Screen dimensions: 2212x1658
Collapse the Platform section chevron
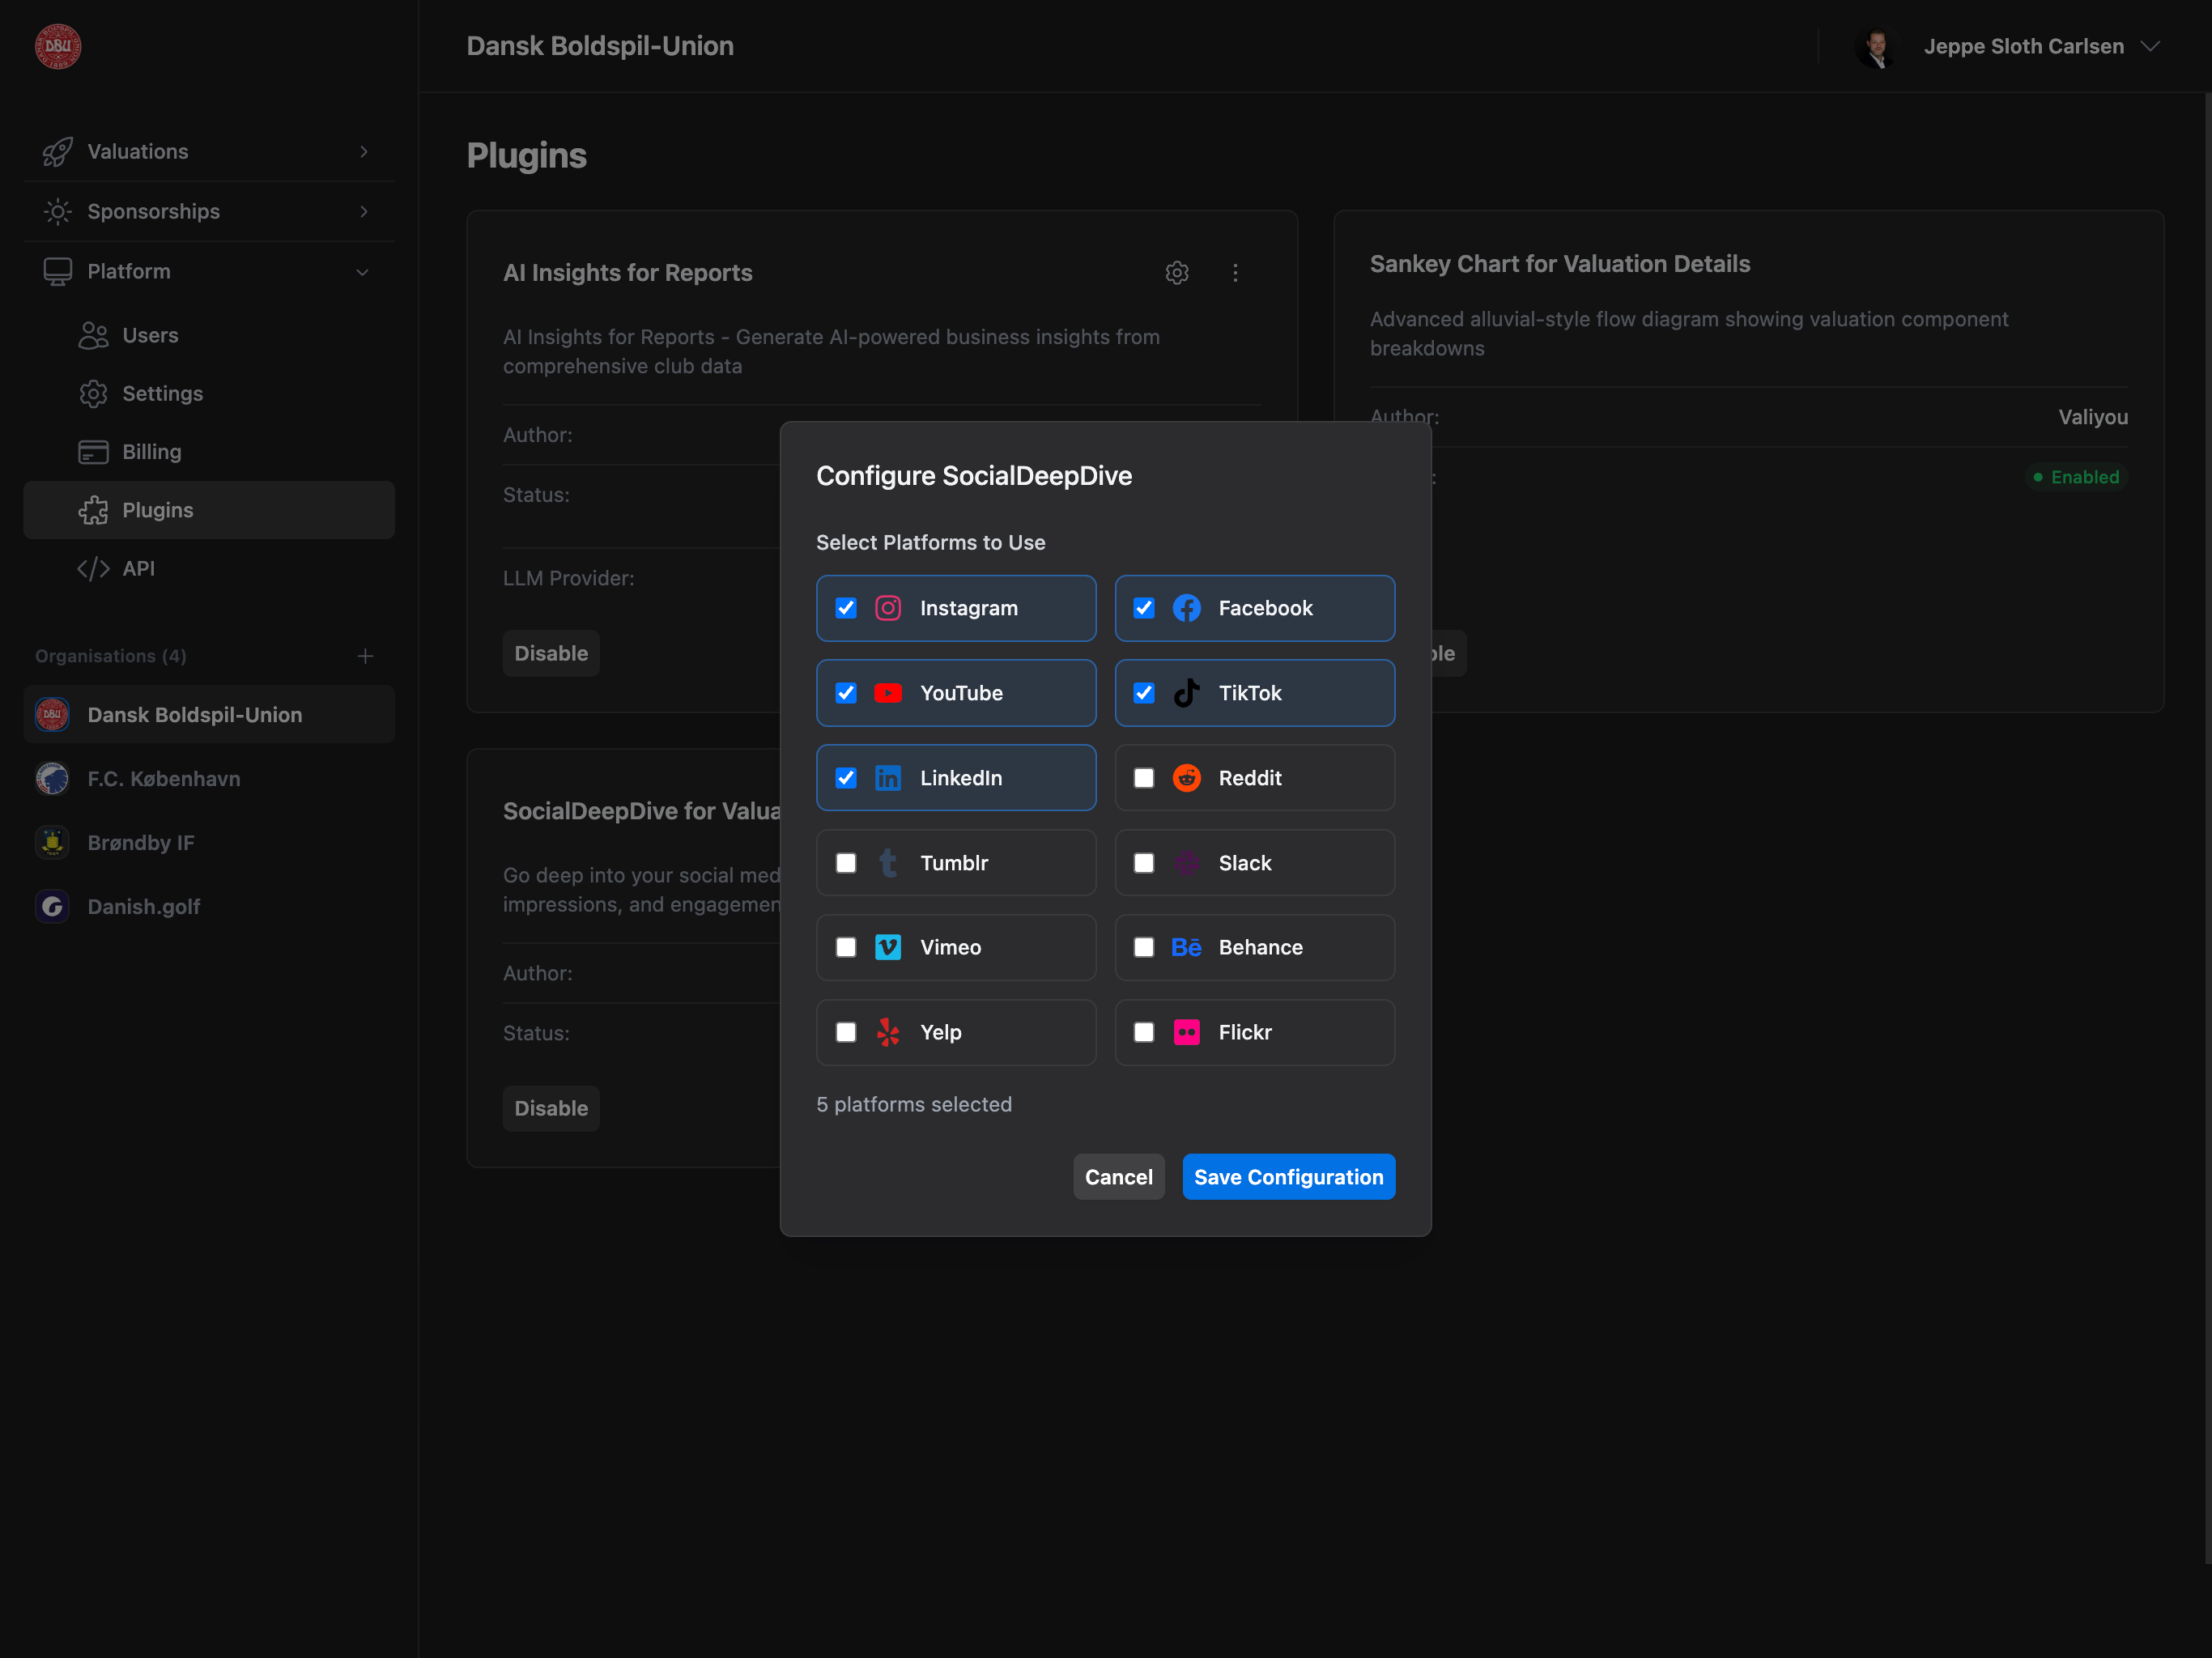point(362,271)
